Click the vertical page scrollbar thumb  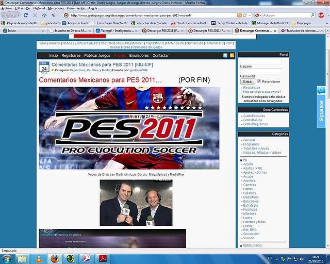pos(328,74)
